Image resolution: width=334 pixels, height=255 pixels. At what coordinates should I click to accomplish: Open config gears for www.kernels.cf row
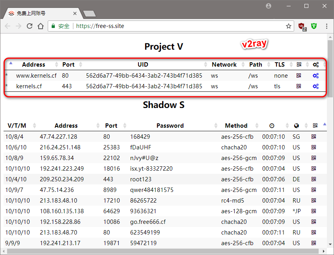point(316,76)
